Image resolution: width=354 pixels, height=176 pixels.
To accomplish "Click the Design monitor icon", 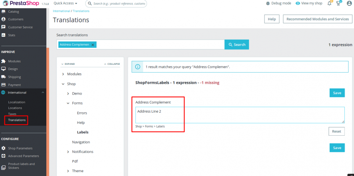I will click(x=4, y=69).
